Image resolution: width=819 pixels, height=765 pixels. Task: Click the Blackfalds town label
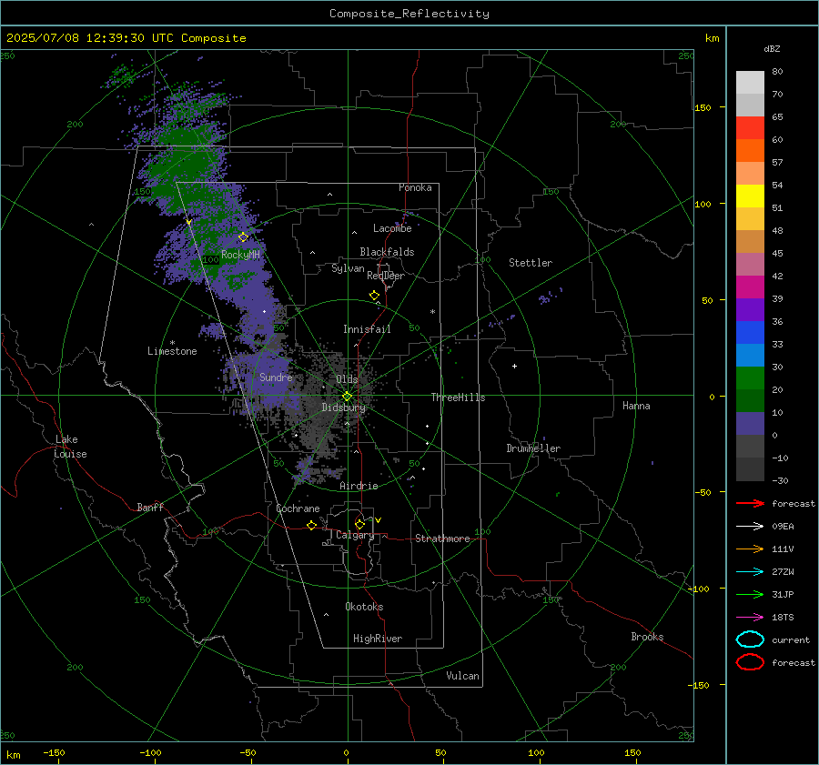[387, 252]
